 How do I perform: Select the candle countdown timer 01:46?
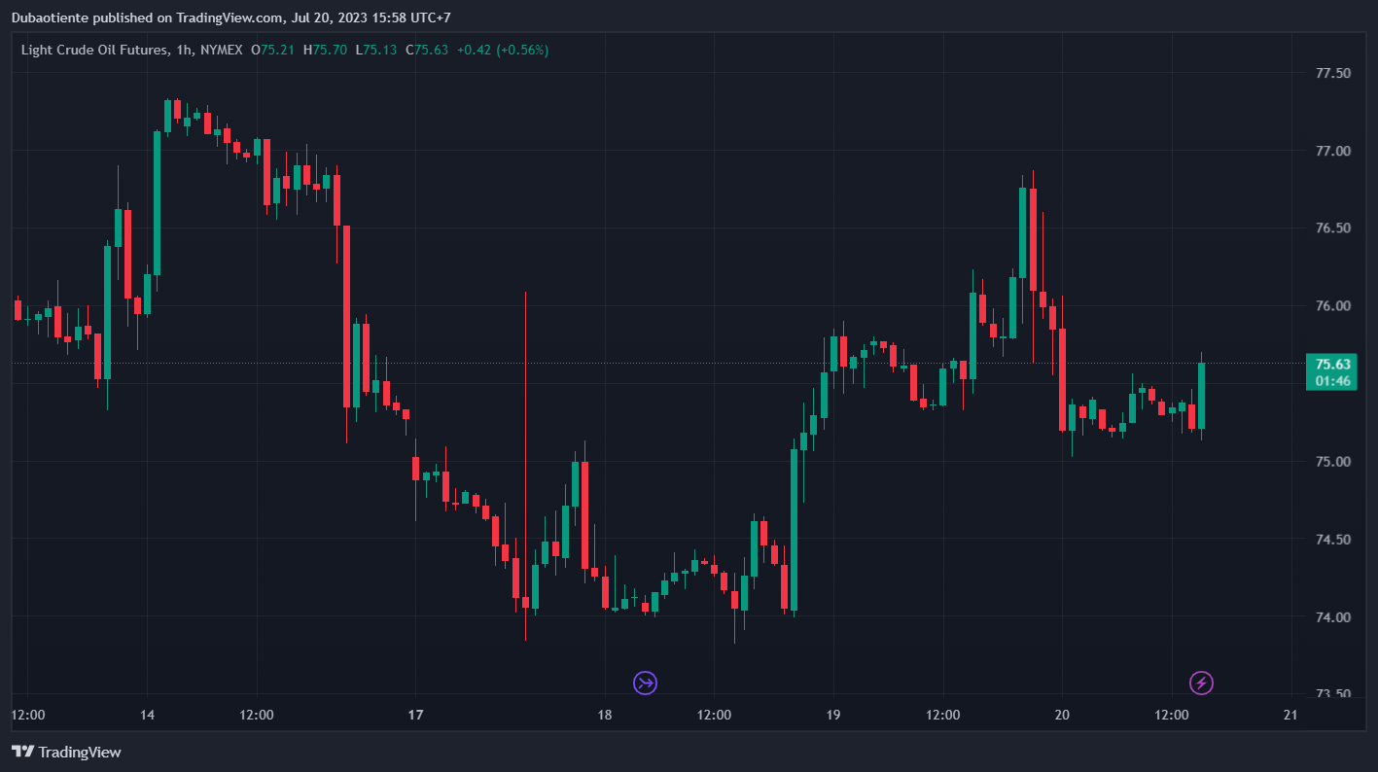[x=1331, y=381]
